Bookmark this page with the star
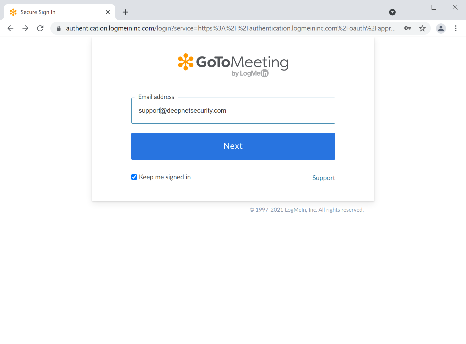Image resolution: width=466 pixels, height=344 pixels. tap(422, 28)
